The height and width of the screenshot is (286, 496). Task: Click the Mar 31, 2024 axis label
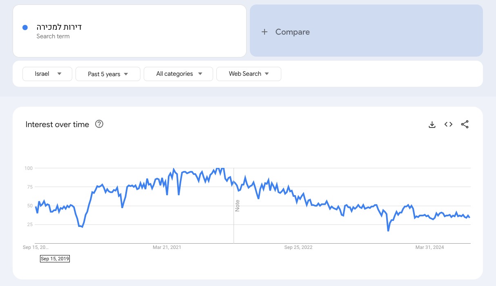(x=429, y=247)
